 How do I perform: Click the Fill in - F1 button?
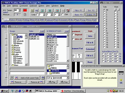tap(78, 11)
